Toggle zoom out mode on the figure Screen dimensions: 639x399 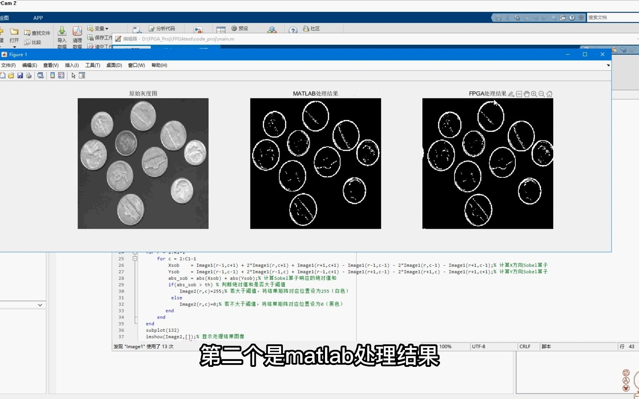click(541, 93)
